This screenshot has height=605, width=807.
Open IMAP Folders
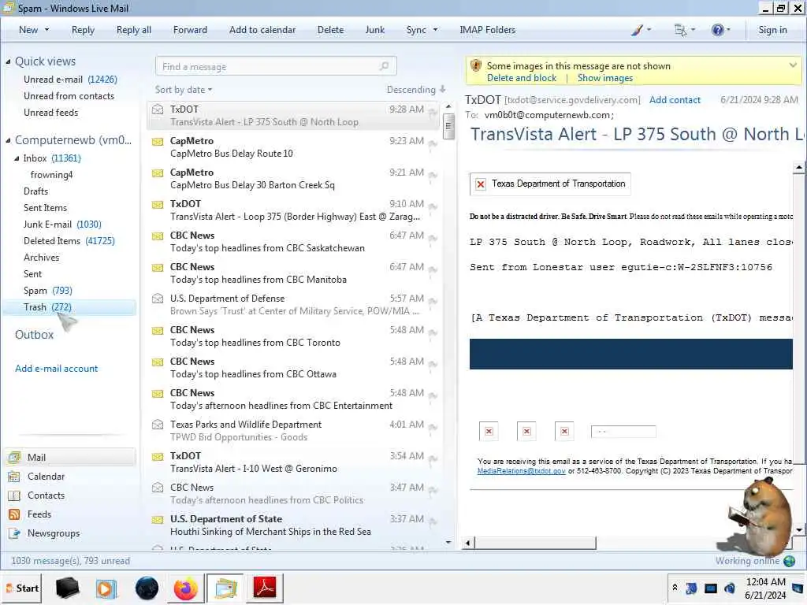487,30
